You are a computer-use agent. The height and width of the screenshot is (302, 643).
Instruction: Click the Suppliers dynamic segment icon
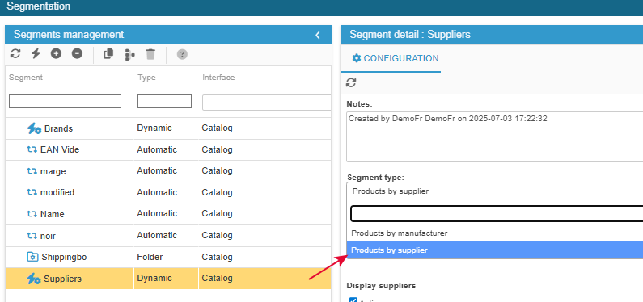tap(34, 279)
